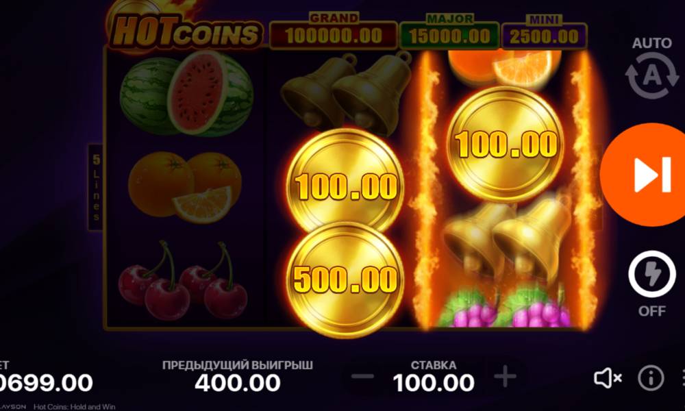
Task: Toggle the turbo lightning mode OFF switch
Action: click(652, 275)
